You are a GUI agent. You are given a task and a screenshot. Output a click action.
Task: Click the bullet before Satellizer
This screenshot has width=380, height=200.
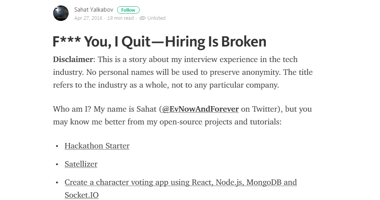click(57, 164)
